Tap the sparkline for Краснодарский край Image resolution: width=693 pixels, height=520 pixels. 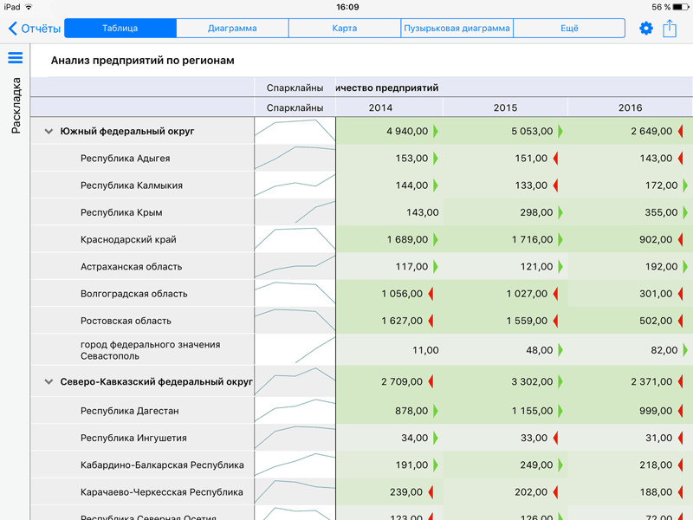pos(295,240)
